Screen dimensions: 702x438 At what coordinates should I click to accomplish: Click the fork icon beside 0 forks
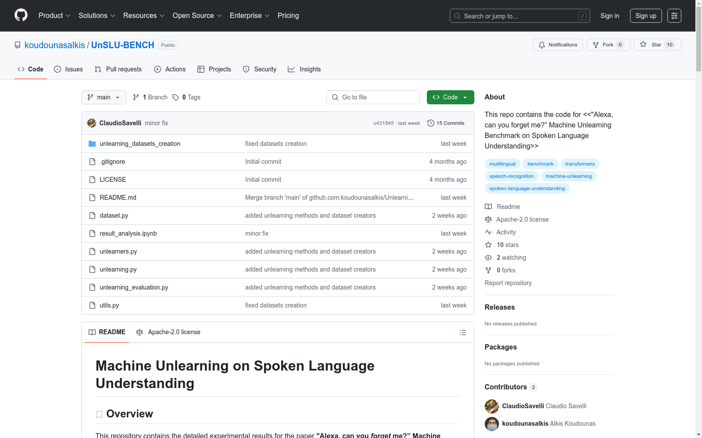(x=488, y=270)
